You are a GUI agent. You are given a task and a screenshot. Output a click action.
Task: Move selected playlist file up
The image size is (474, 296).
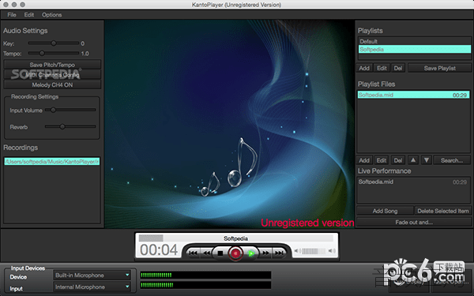[413, 160]
